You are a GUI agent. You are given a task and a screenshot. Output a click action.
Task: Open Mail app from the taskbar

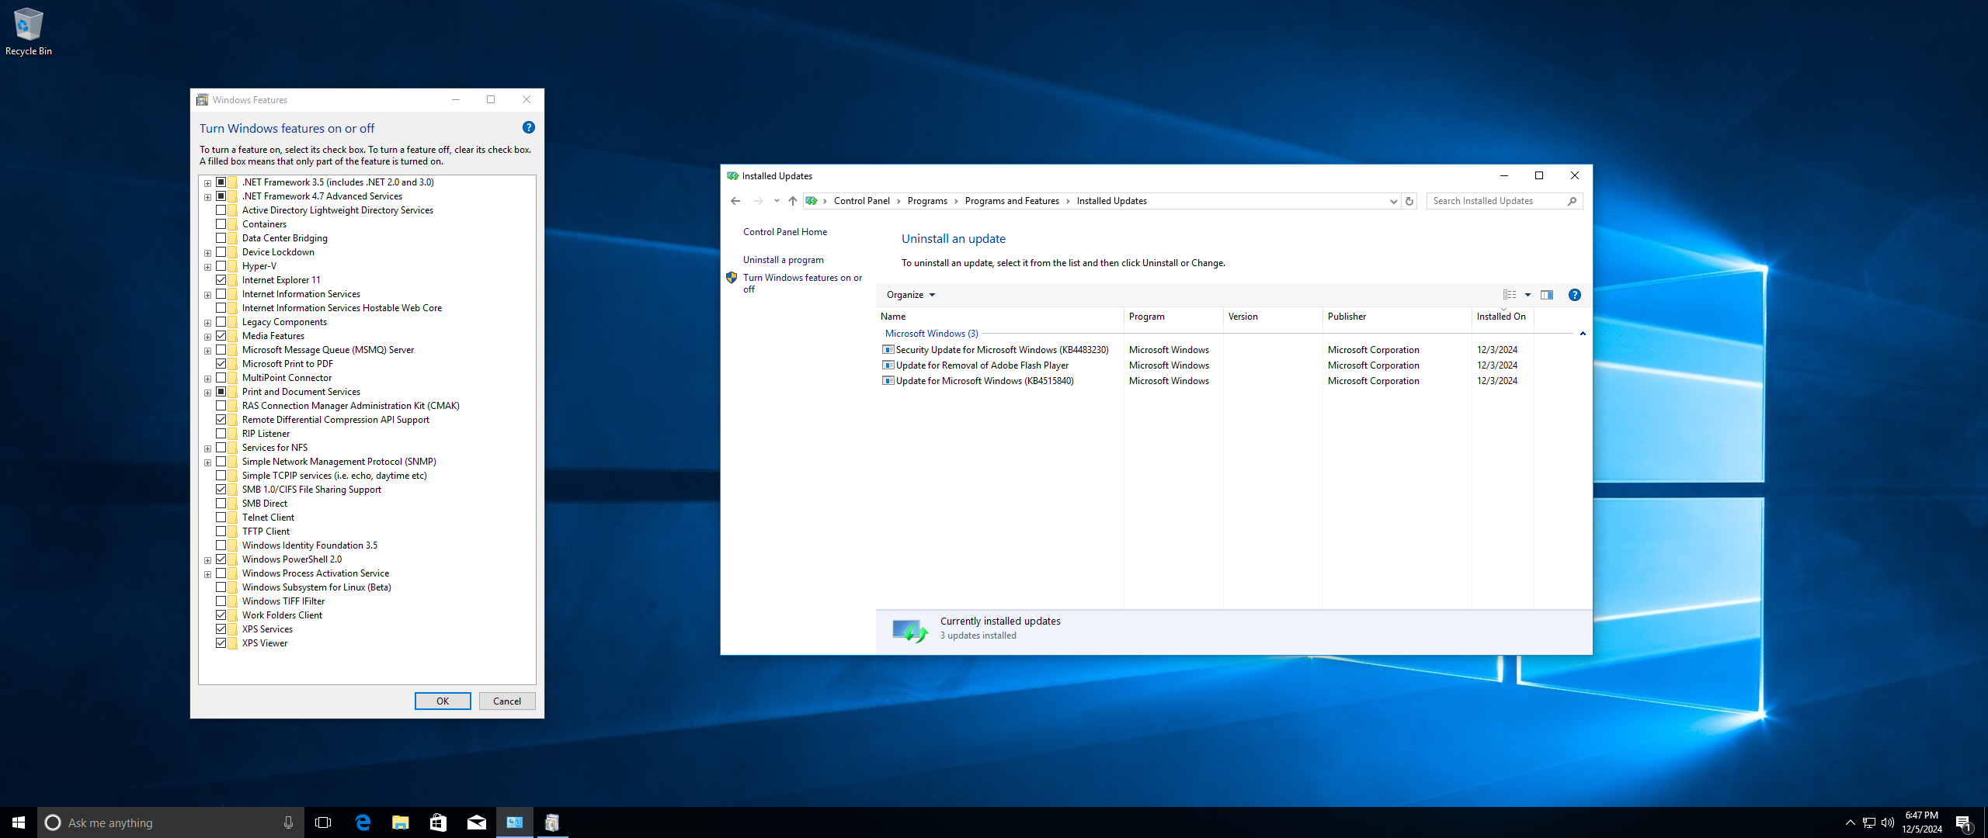pos(476,822)
